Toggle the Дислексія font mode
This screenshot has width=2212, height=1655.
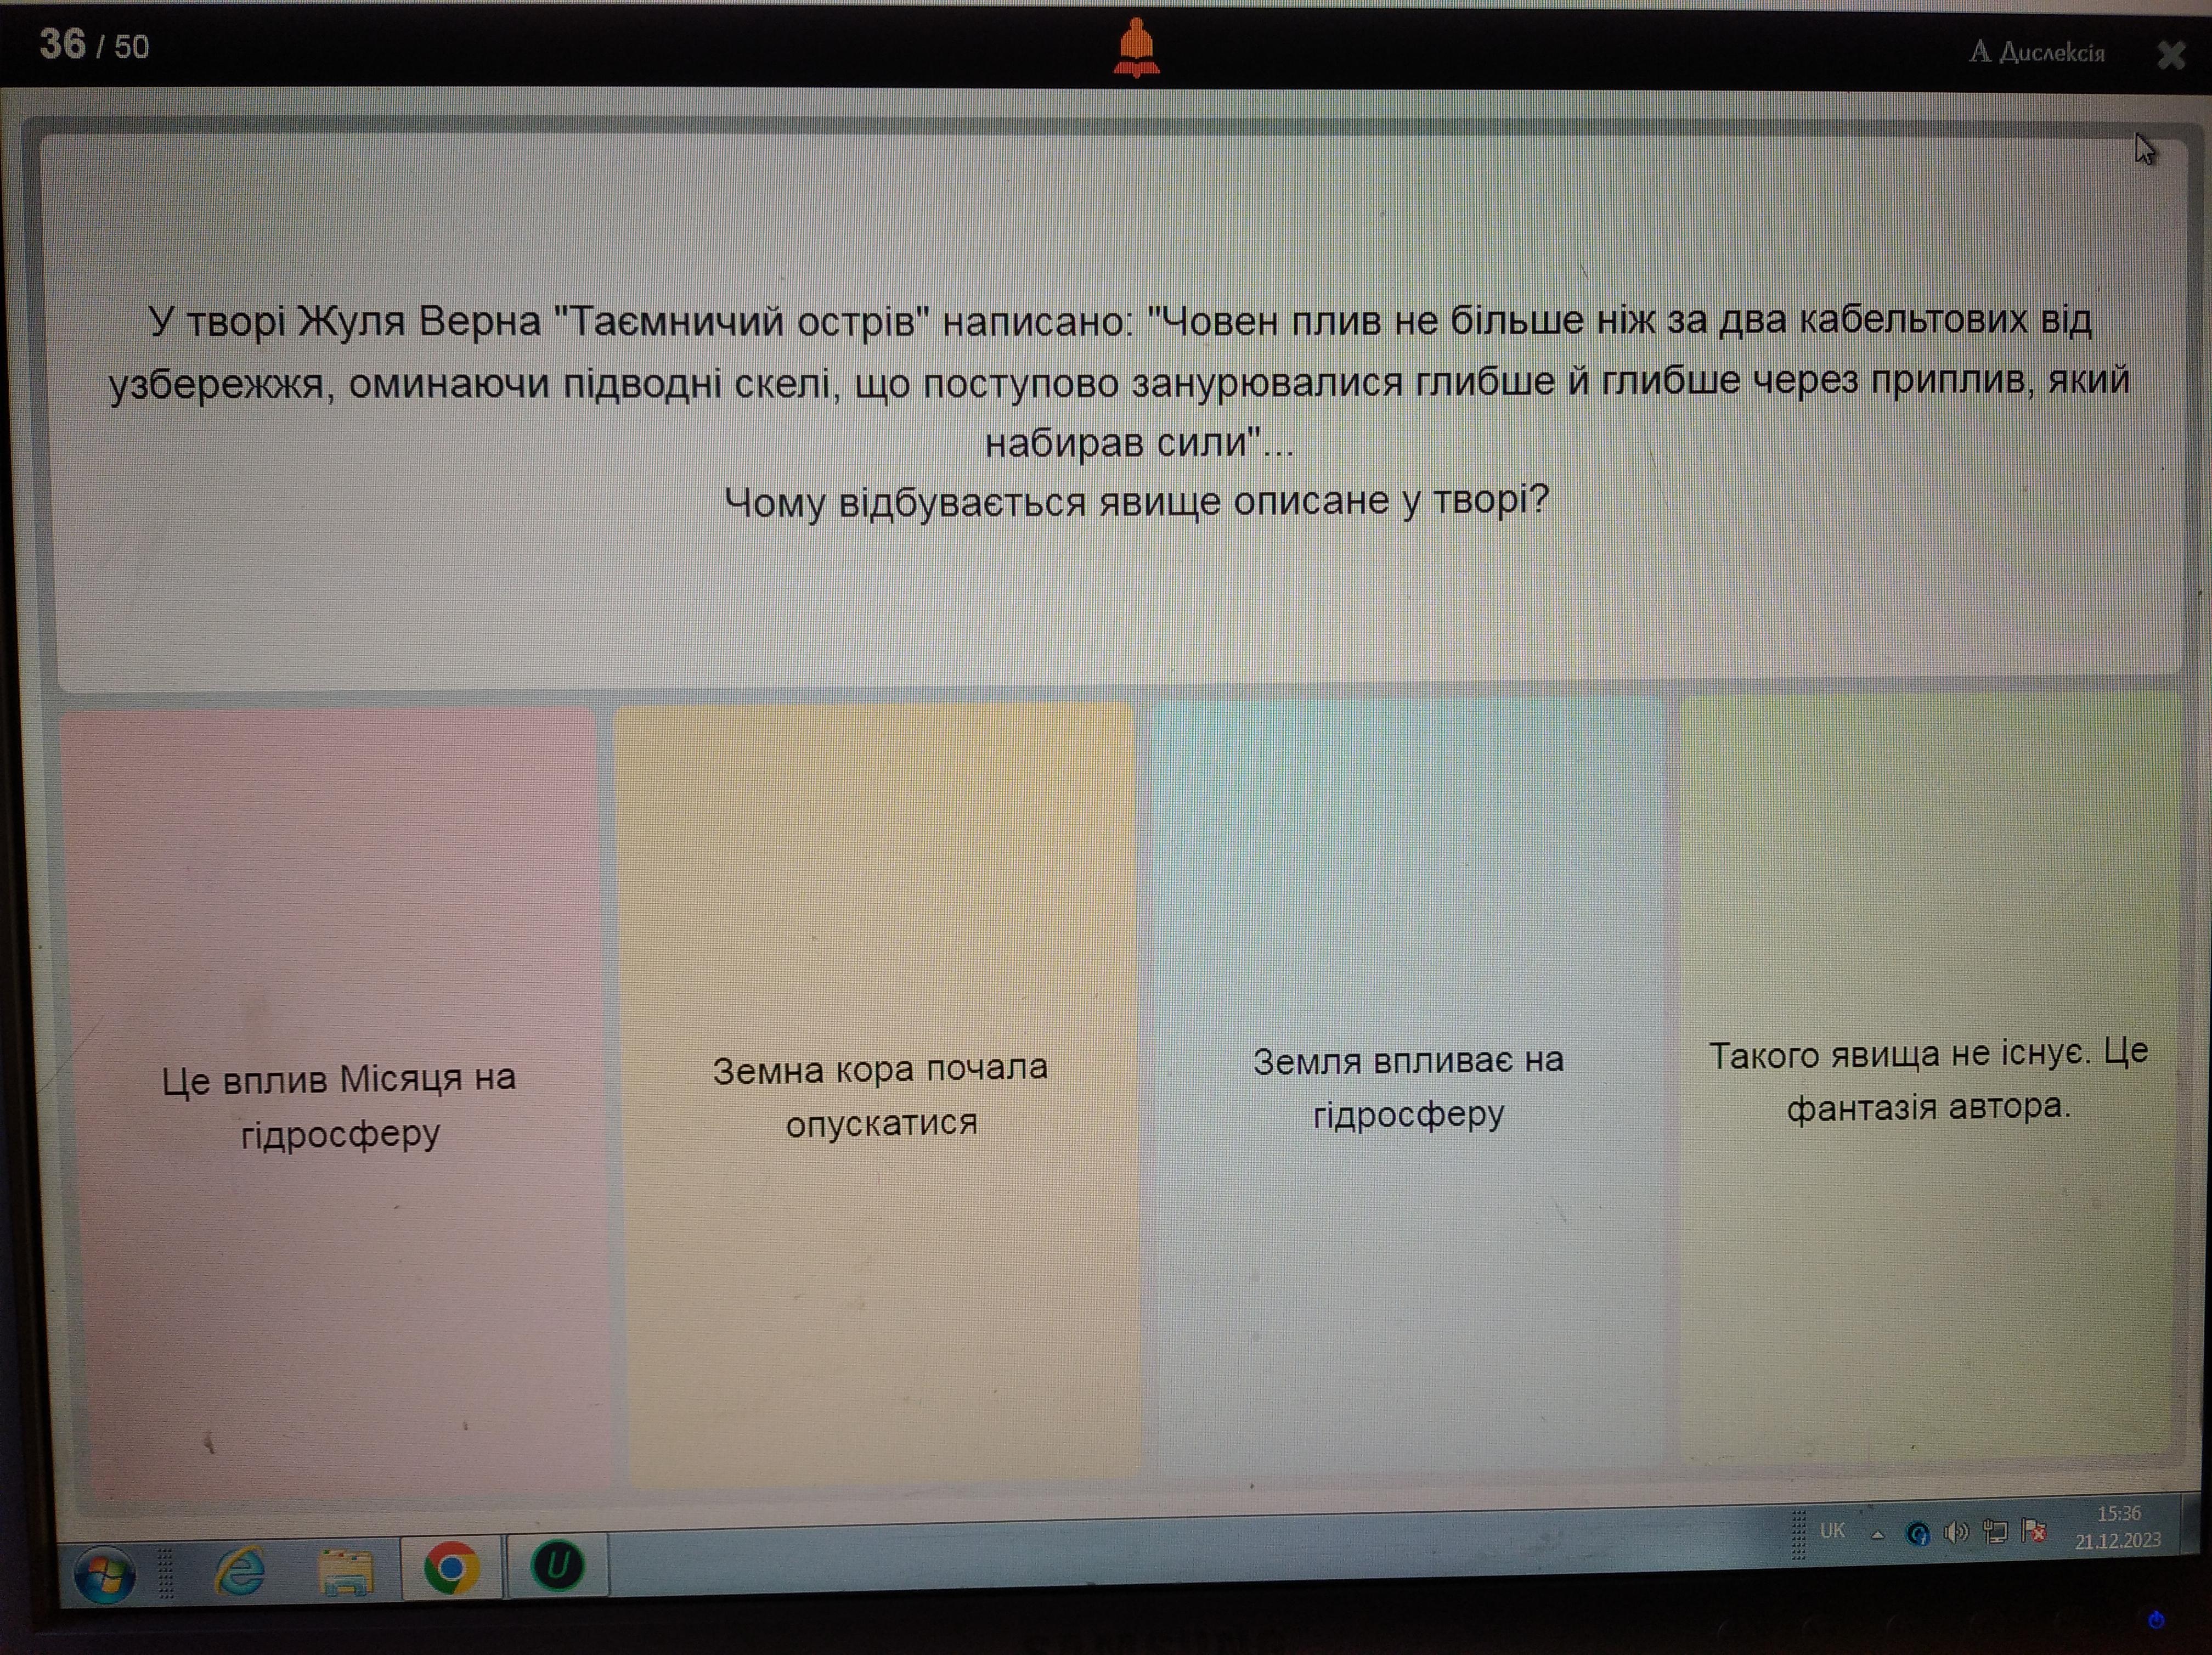click(x=2037, y=52)
